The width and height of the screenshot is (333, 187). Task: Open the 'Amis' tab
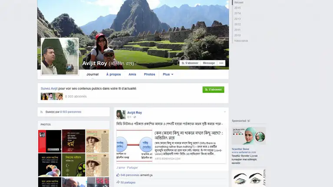click(132, 74)
